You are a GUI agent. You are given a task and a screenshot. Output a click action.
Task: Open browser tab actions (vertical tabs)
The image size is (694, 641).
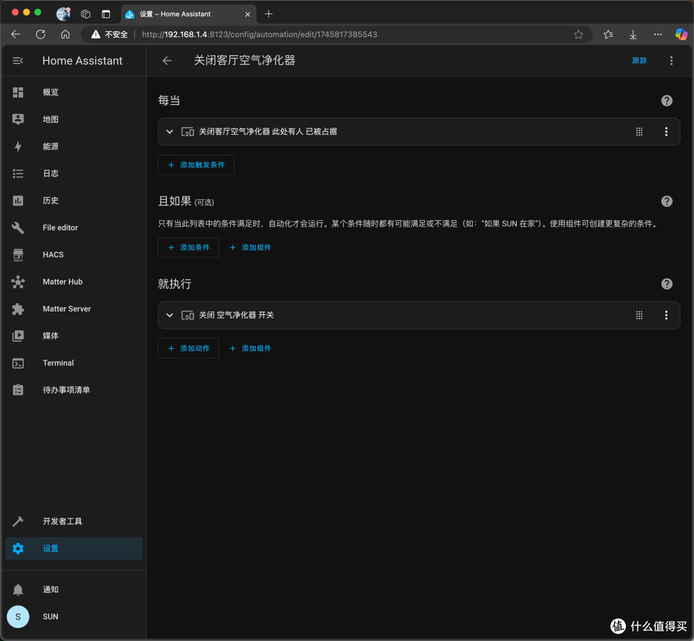point(106,14)
